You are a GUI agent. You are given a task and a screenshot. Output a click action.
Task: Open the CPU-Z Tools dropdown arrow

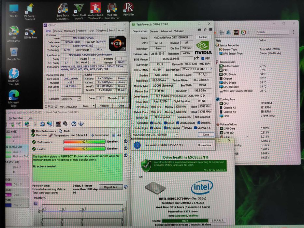point(94,106)
